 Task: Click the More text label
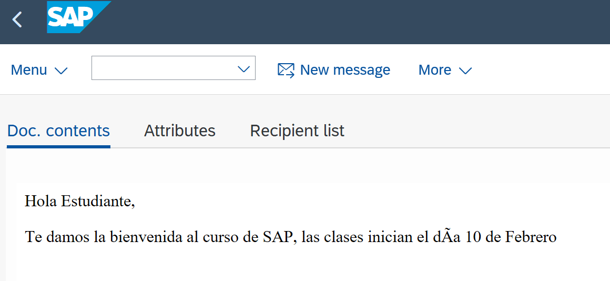click(434, 70)
